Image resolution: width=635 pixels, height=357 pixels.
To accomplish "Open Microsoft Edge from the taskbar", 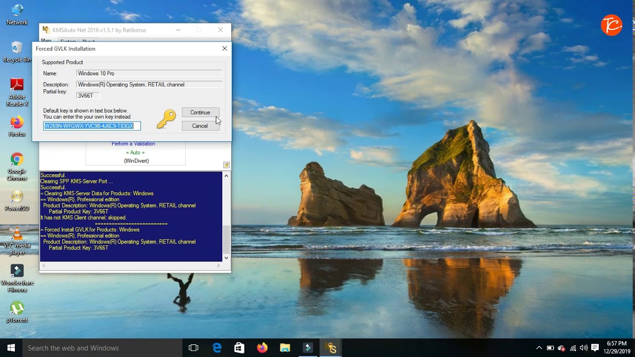I will pos(217,348).
